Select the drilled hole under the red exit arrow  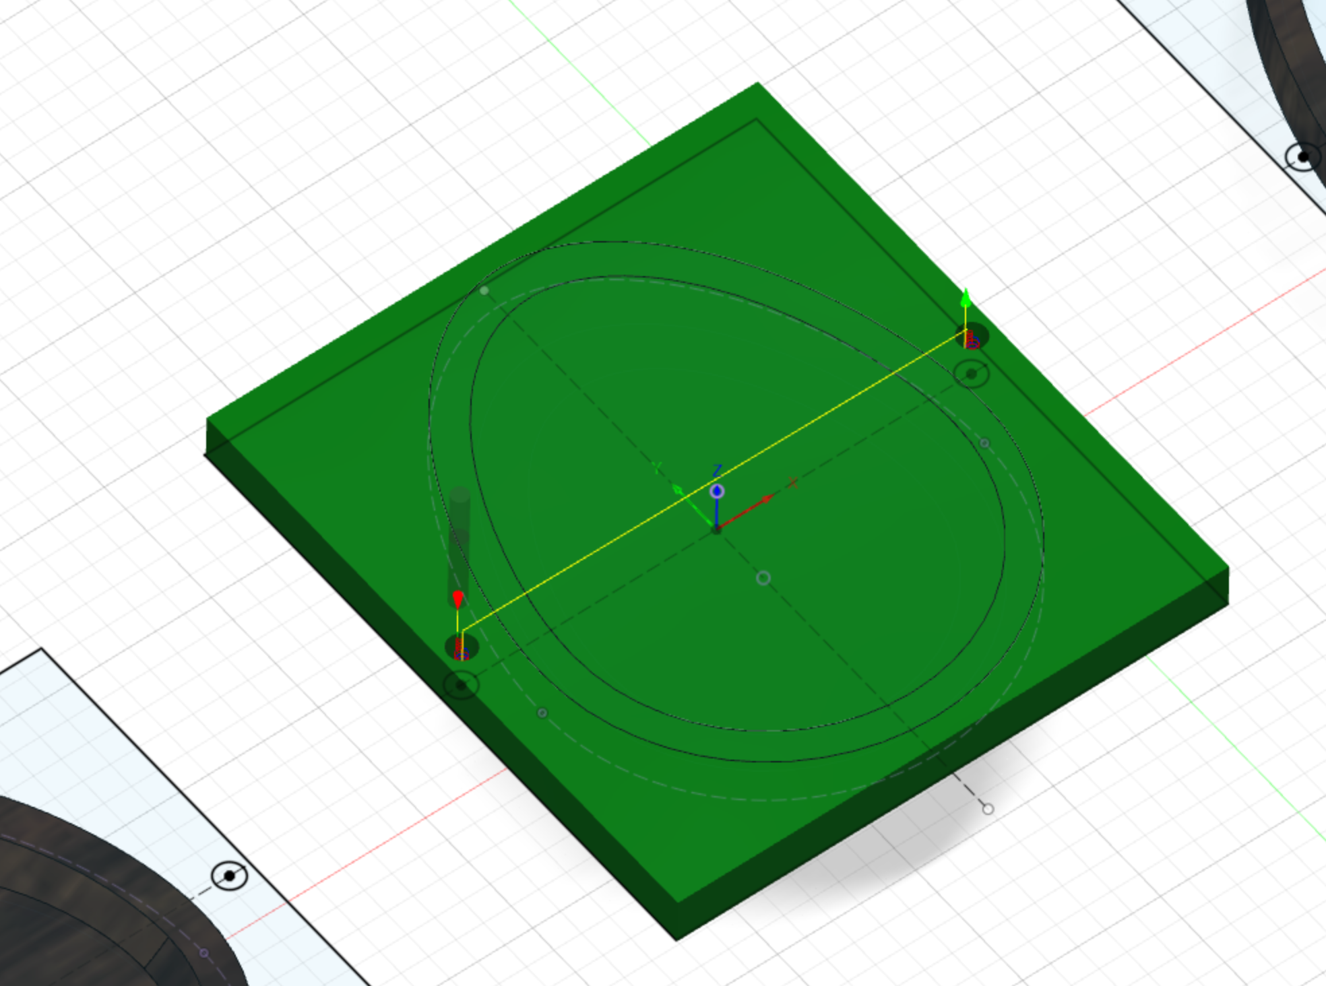(x=462, y=647)
